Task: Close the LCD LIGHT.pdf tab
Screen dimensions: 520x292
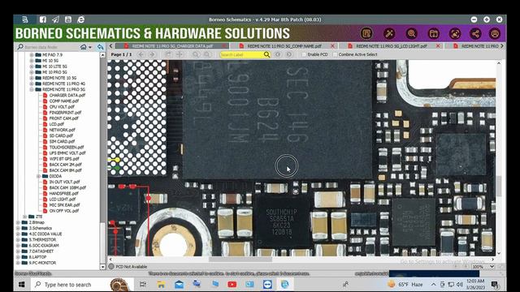Action: click(438, 46)
